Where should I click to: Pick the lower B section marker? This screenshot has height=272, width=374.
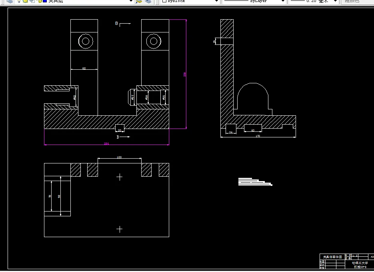118,137
